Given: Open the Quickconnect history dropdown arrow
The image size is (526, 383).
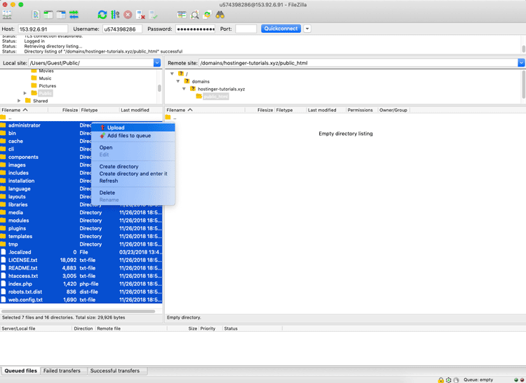Looking at the screenshot, I should (307, 29).
